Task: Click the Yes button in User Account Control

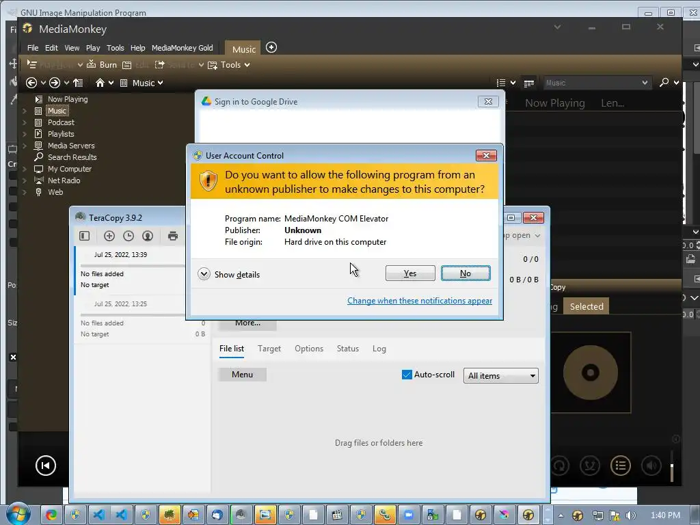Action: click(410, 273)
